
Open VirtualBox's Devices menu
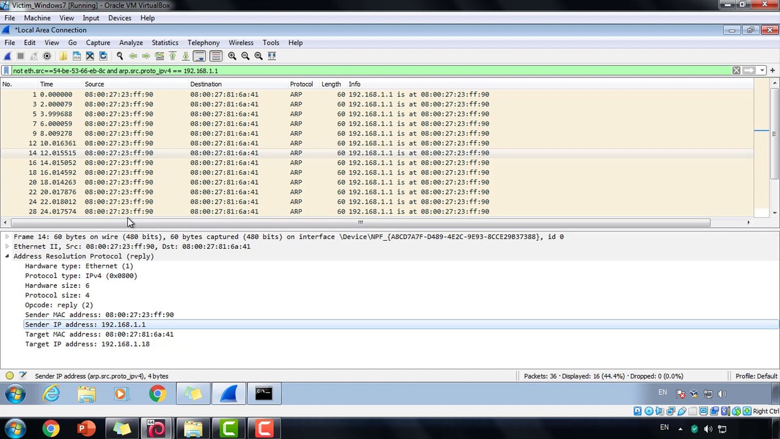pyautogui.click(x=119, y=18)
